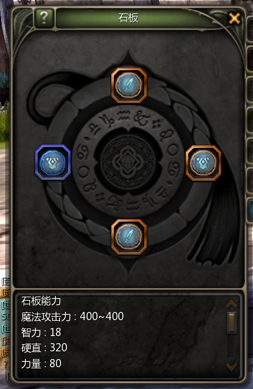Select the 魔法攻击力 400~400 stat line
Screen dimensions: 253x389
click(x=72, y=317)
